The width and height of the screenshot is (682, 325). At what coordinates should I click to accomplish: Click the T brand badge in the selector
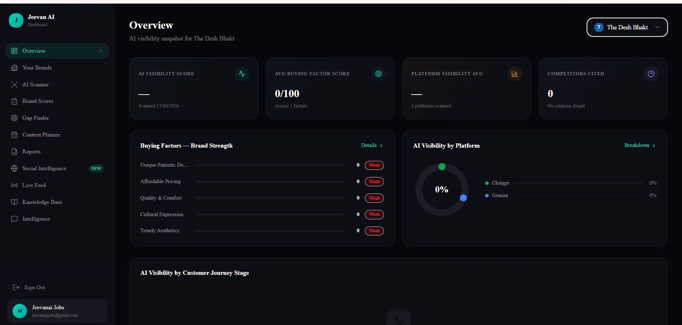pyautogui.click(x=599, y=27)
